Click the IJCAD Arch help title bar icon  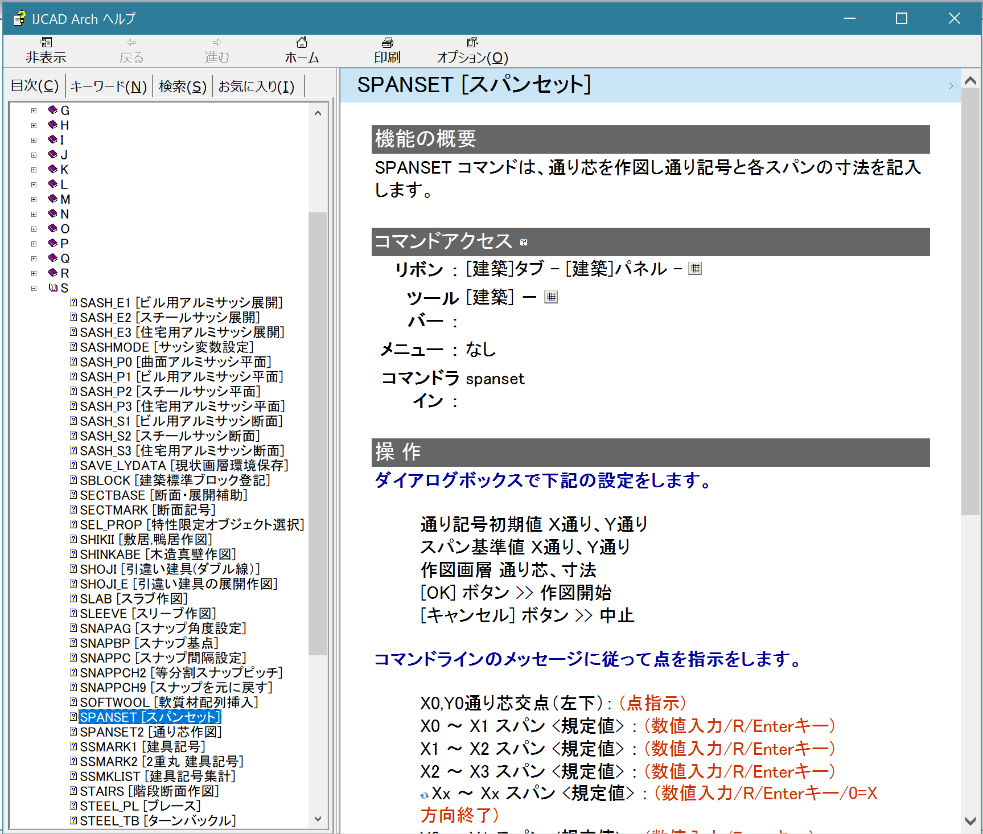tap(19, 18)
